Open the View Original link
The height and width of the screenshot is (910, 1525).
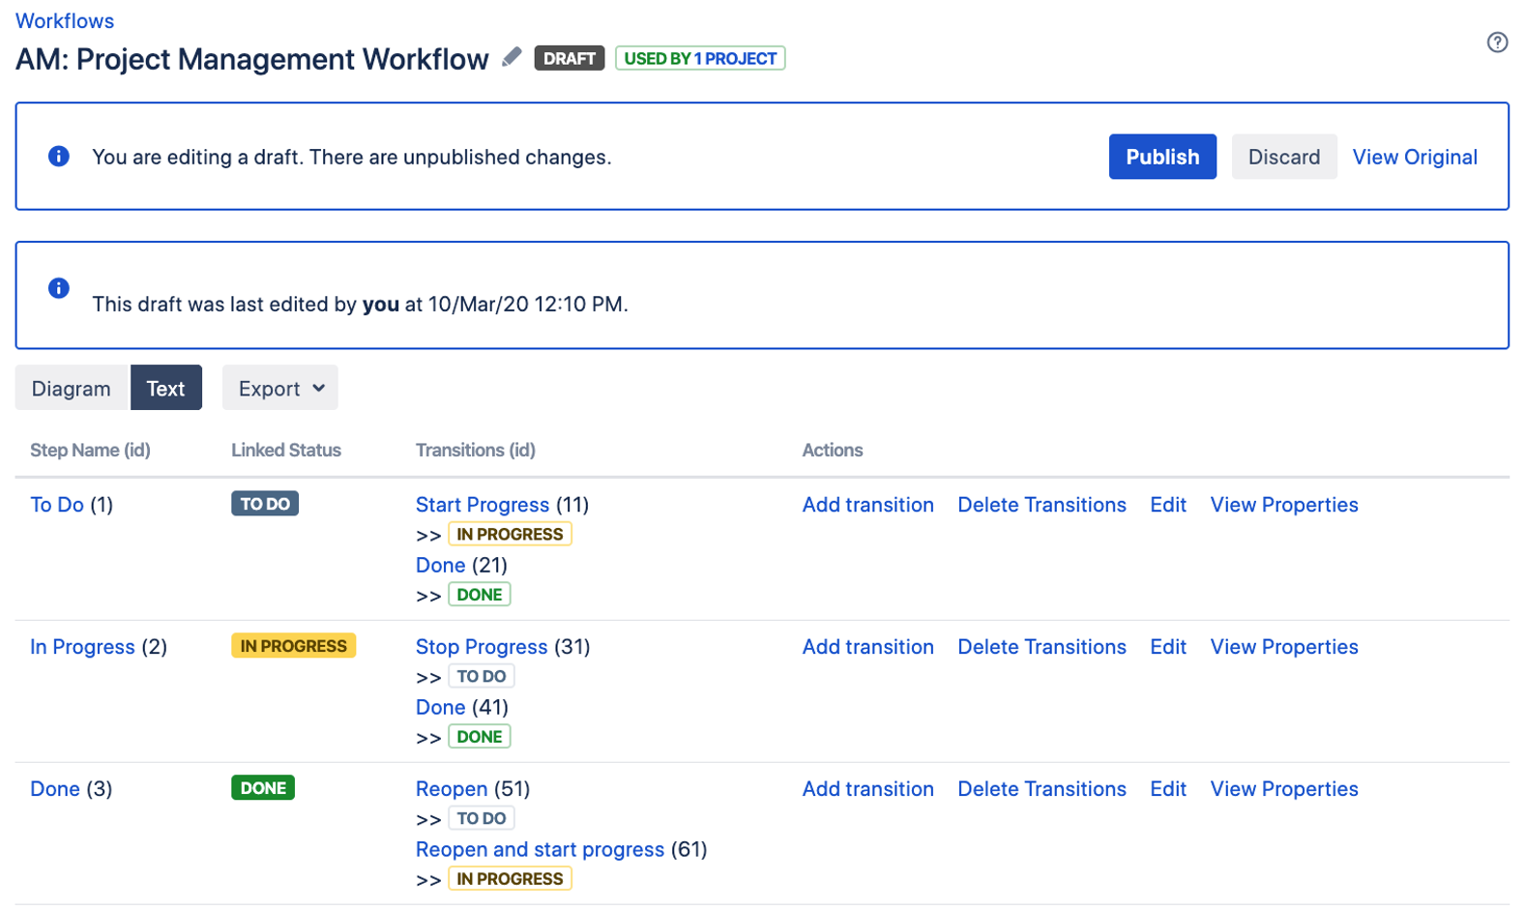[x=1414, y=157]
